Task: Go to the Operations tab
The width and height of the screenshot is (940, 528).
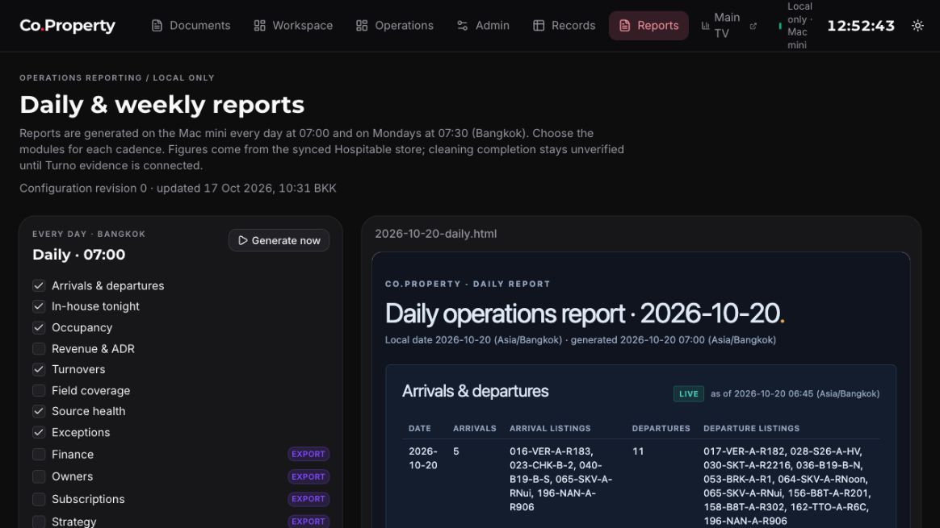Action: coord(394,26)
